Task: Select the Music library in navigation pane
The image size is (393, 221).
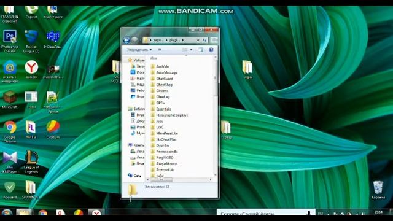Action: [x=138, y=133]
